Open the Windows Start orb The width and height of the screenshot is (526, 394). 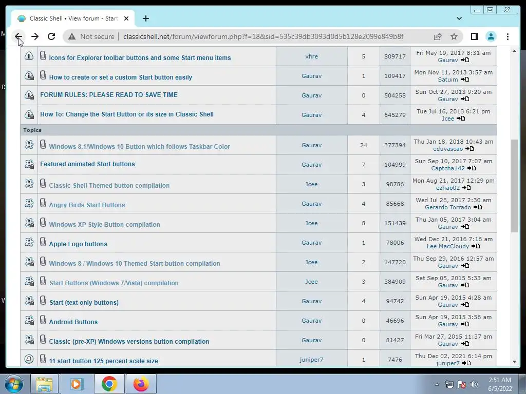pos(13,384)
